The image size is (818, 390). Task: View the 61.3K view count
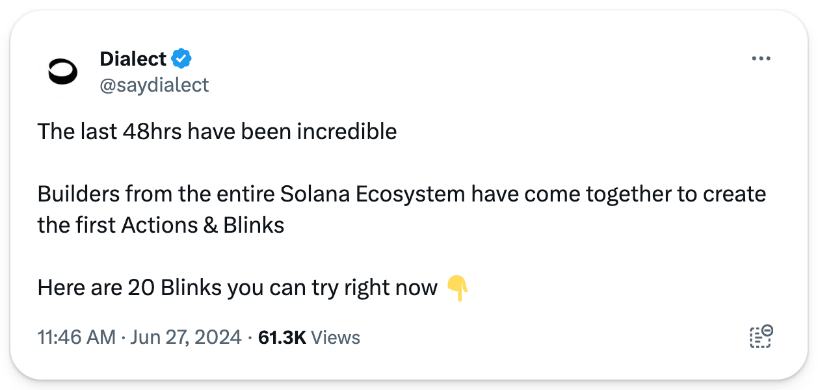click(282, 337)
